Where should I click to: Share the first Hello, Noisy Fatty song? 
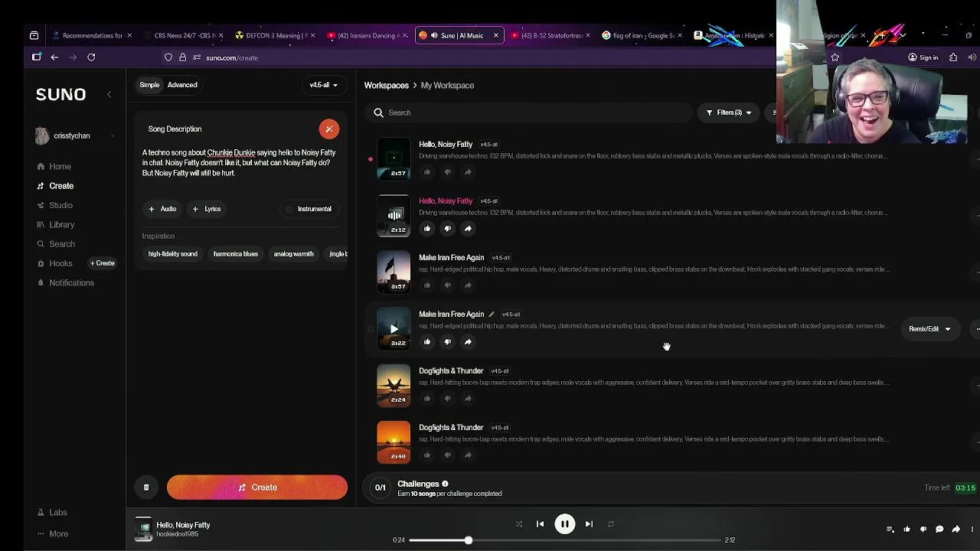(468, 172)
